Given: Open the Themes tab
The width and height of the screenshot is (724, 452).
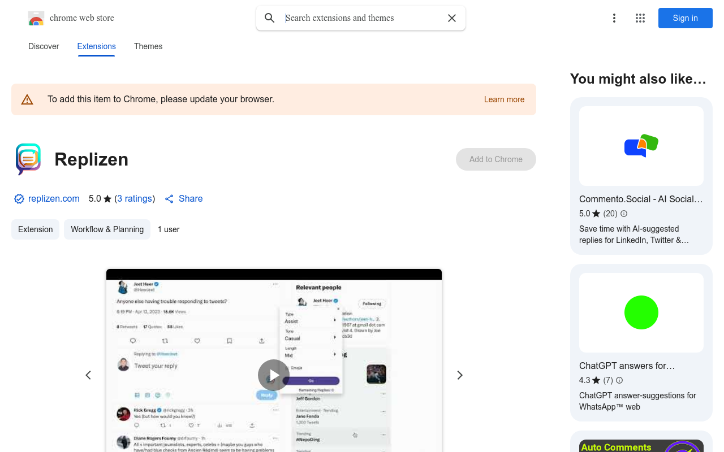Looking at the screenshot, I should [x=148, y=46].
